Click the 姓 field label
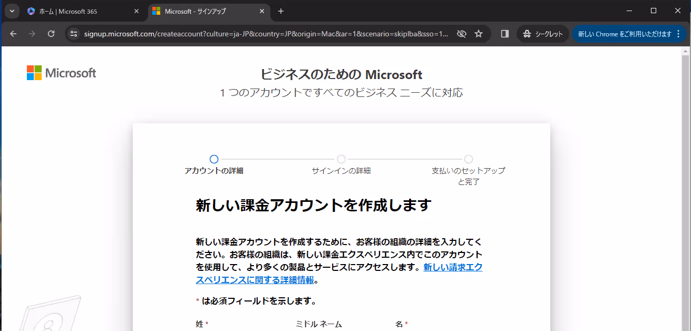Viewport: 691px width, 331px height. [202, 324]
